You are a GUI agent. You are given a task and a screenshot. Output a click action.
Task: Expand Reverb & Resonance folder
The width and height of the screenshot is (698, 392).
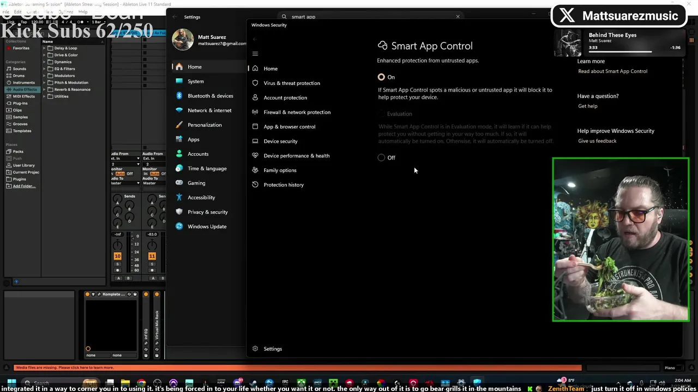tap(45, 89)
